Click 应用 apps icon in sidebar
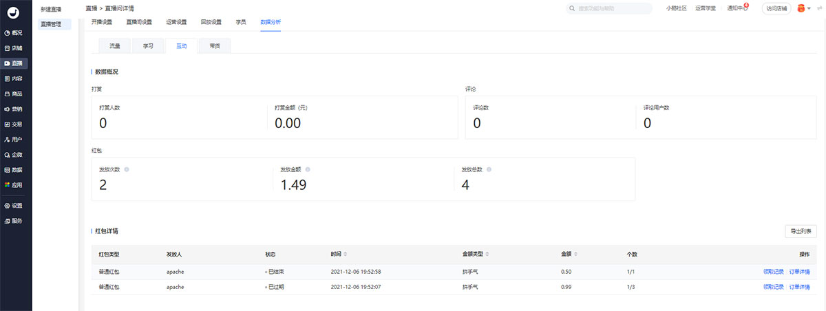826x311 pixels. click(14, 184)
